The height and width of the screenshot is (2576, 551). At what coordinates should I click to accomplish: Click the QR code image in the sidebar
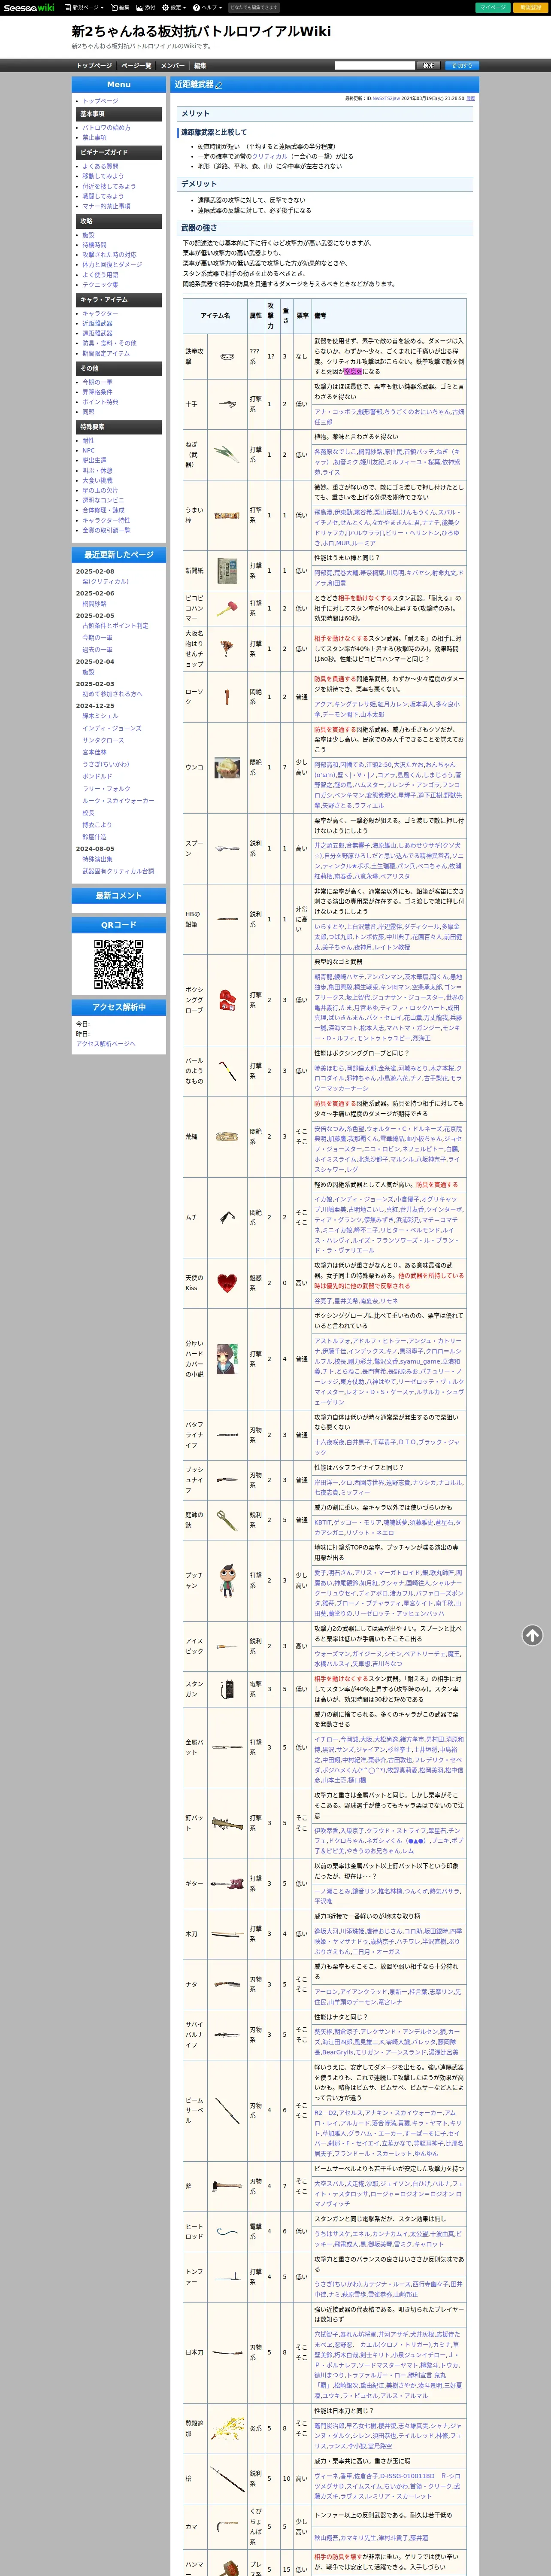click(x=119, y=964)
